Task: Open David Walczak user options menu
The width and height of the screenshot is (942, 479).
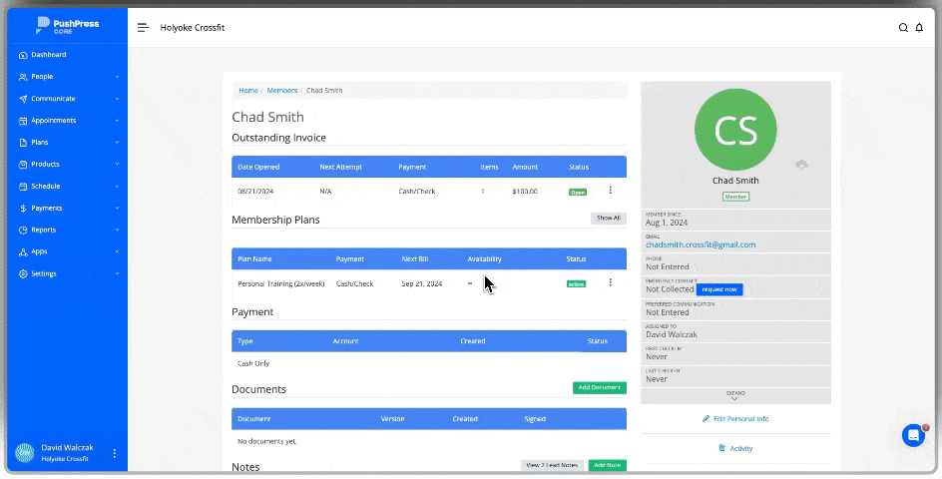Action: coord(114,453)
